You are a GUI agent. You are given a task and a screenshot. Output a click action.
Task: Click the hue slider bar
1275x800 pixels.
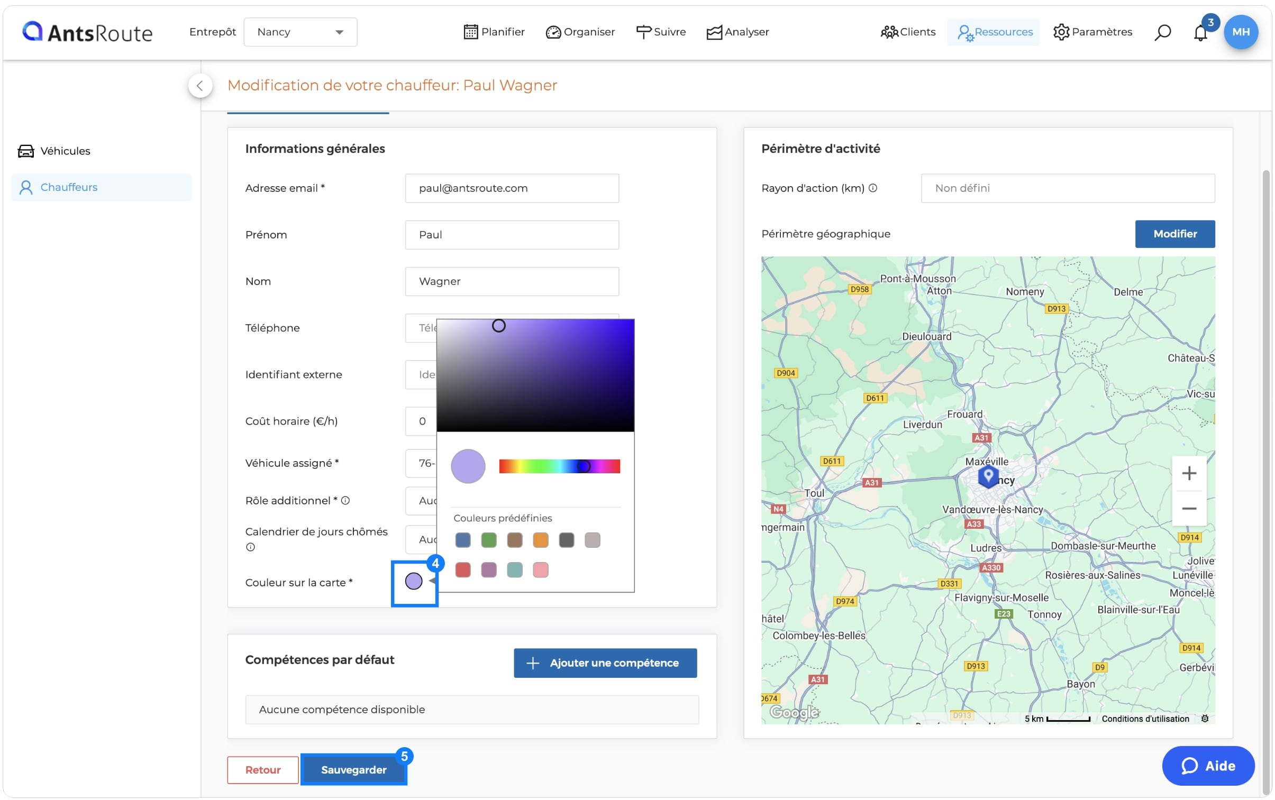(x=559, y=466)
